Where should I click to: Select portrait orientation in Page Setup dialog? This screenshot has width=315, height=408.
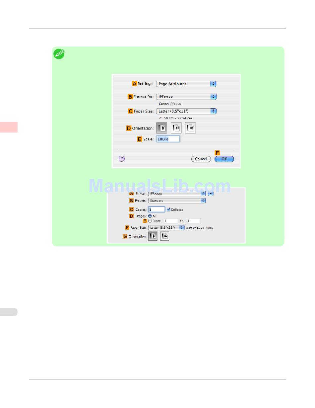[x=161, y=128]
